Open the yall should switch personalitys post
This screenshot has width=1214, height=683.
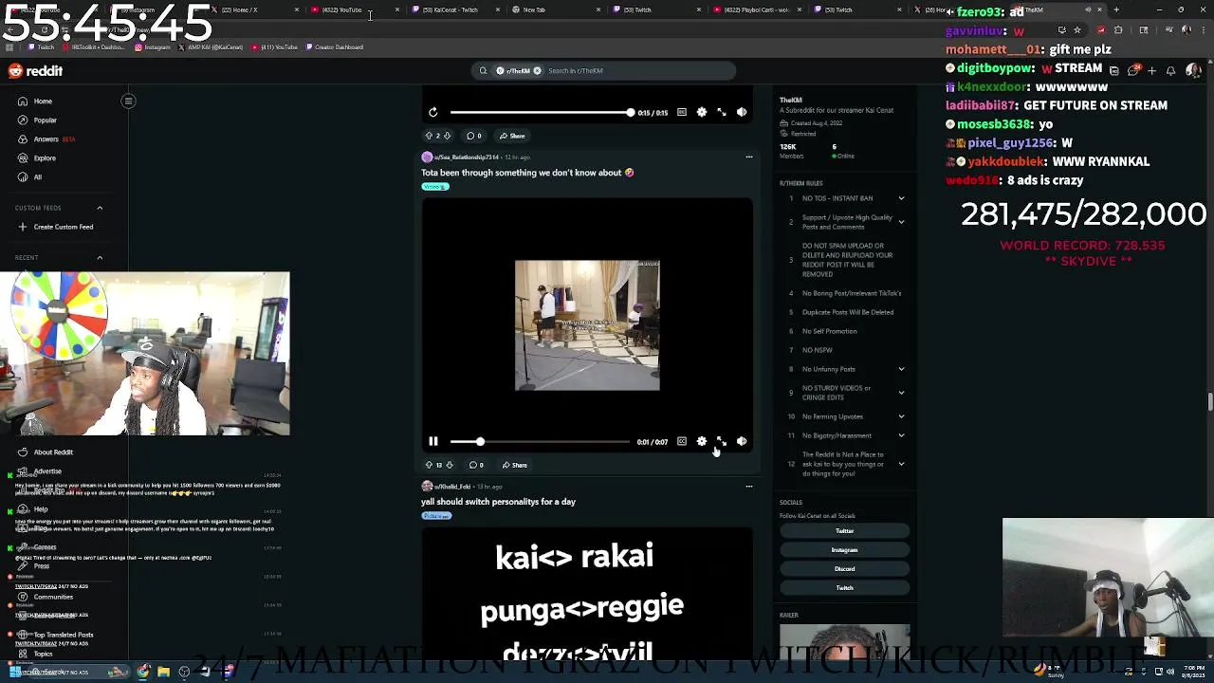(x=498, y=502)
